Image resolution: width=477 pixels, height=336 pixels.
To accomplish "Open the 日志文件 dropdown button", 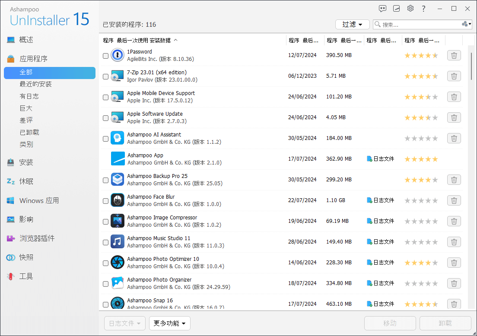I will click(x=125, y=323).
